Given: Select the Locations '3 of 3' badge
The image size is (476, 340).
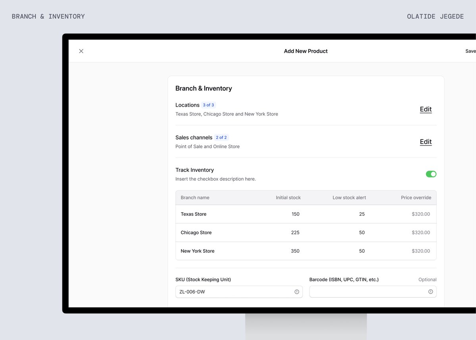Looking at the screenshot, I should coord(208,105).
